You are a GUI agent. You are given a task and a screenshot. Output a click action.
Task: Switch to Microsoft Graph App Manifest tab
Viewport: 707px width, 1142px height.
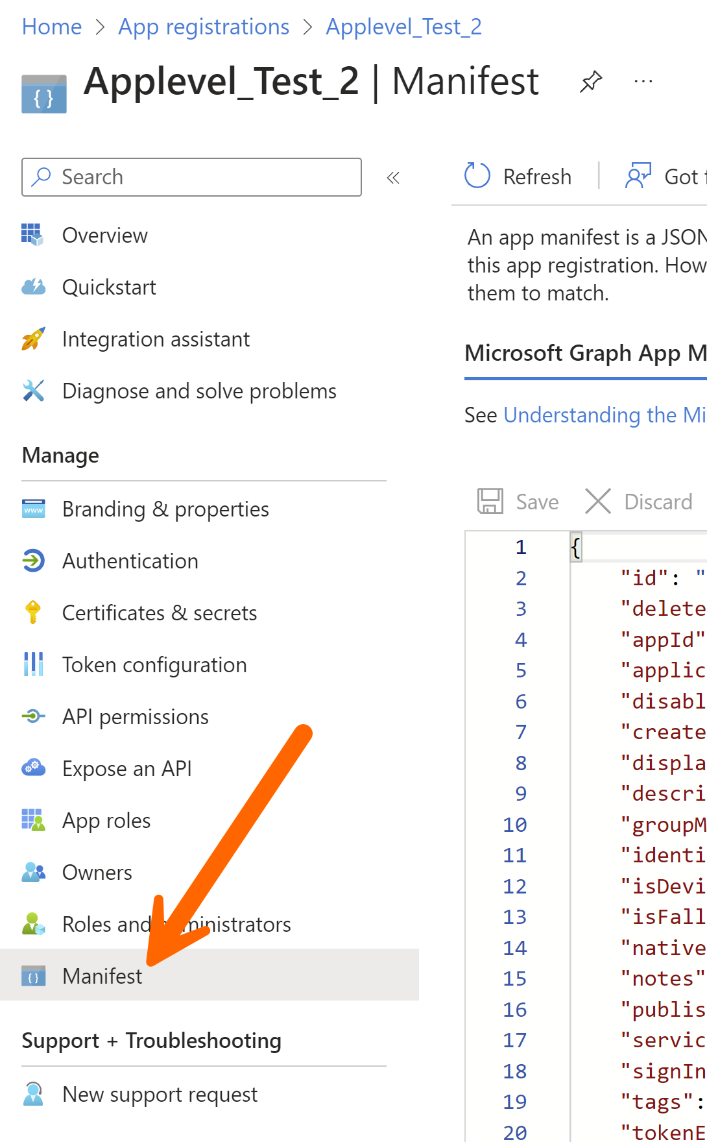(586, 354)
